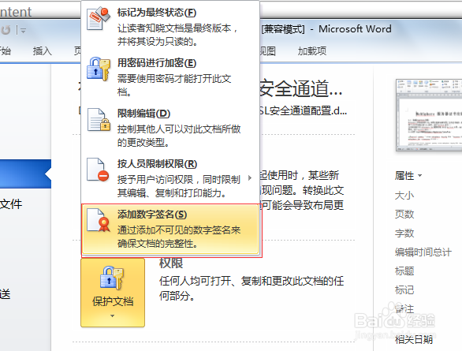Select Mark as Final (标记为最终状态) option
This screenshot has width=462, height=351.
pyautogui.click(x=170, y=27)
